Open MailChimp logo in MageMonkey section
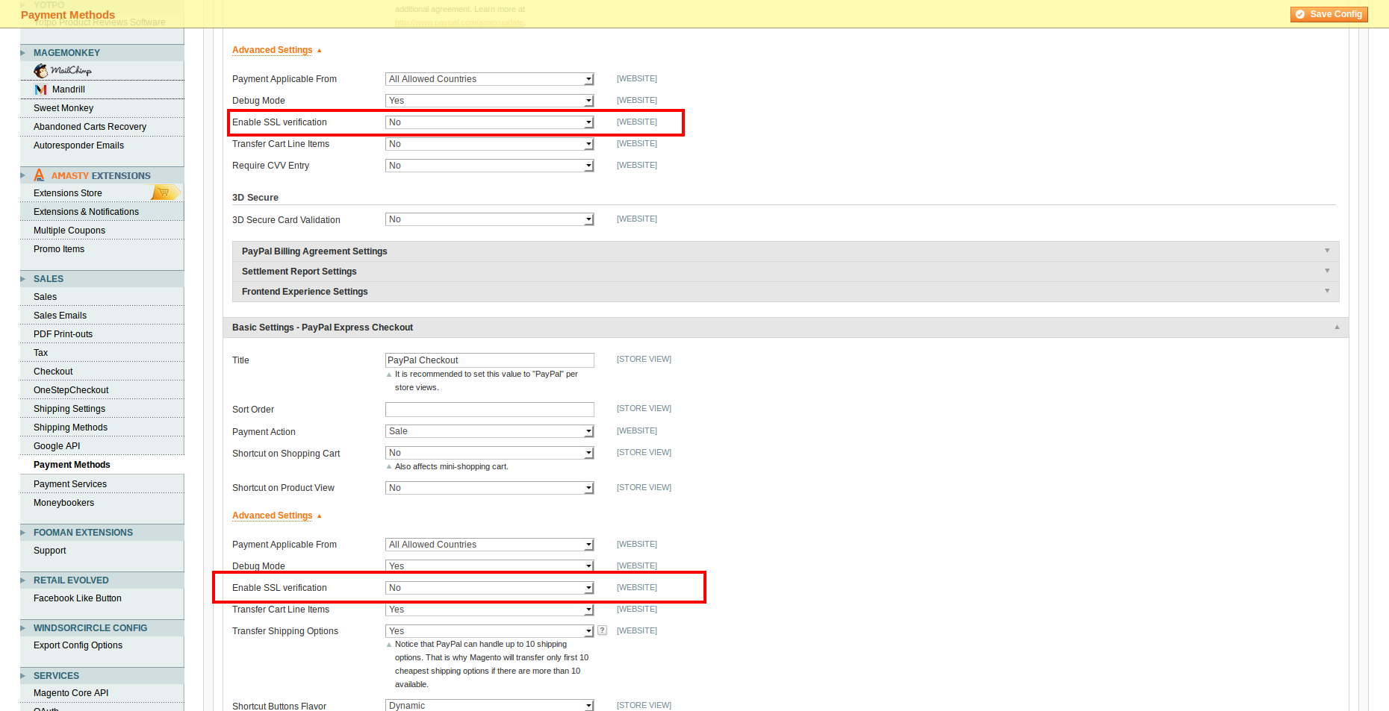 (63, 70)
